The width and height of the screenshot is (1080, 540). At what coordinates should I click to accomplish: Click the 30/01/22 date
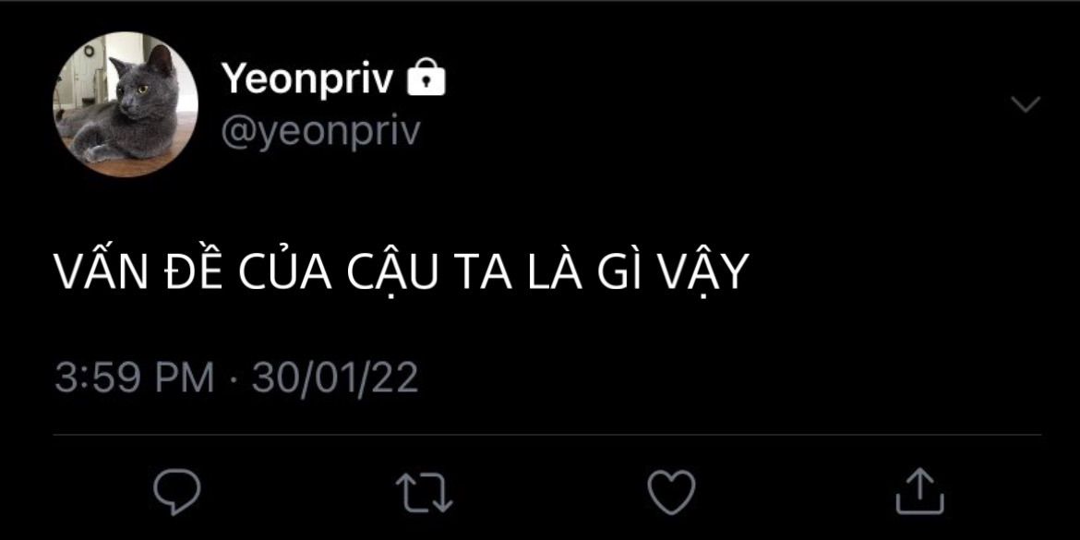335,378
